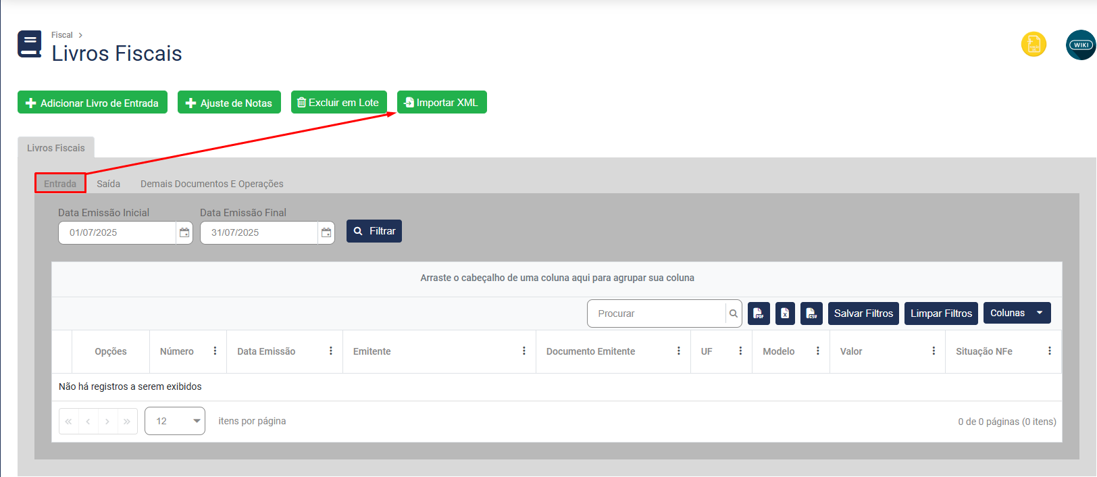Viewport: 1097px width, 477px height.
Task: Click the Limpar Filtros button
Action: 941,313
